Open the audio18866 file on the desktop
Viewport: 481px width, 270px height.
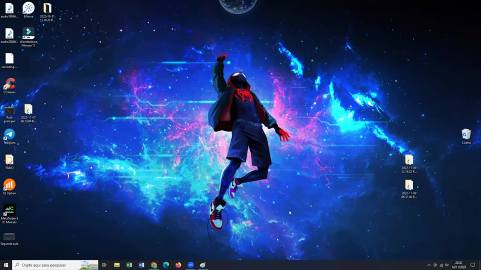click(9, 10)
